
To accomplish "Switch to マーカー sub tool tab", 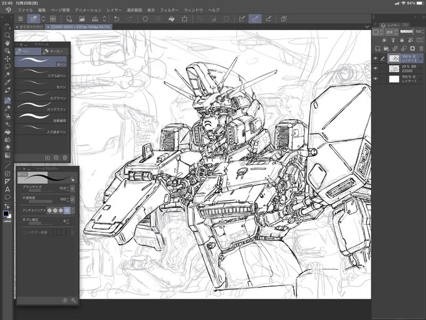I will 53,51.
